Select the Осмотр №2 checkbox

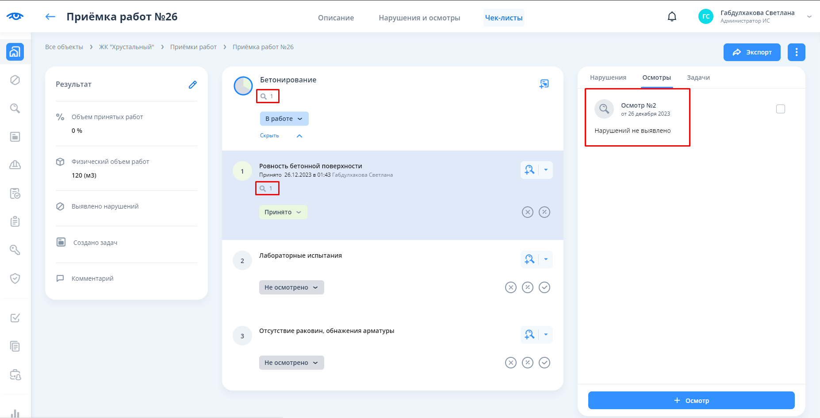point(780,109)
